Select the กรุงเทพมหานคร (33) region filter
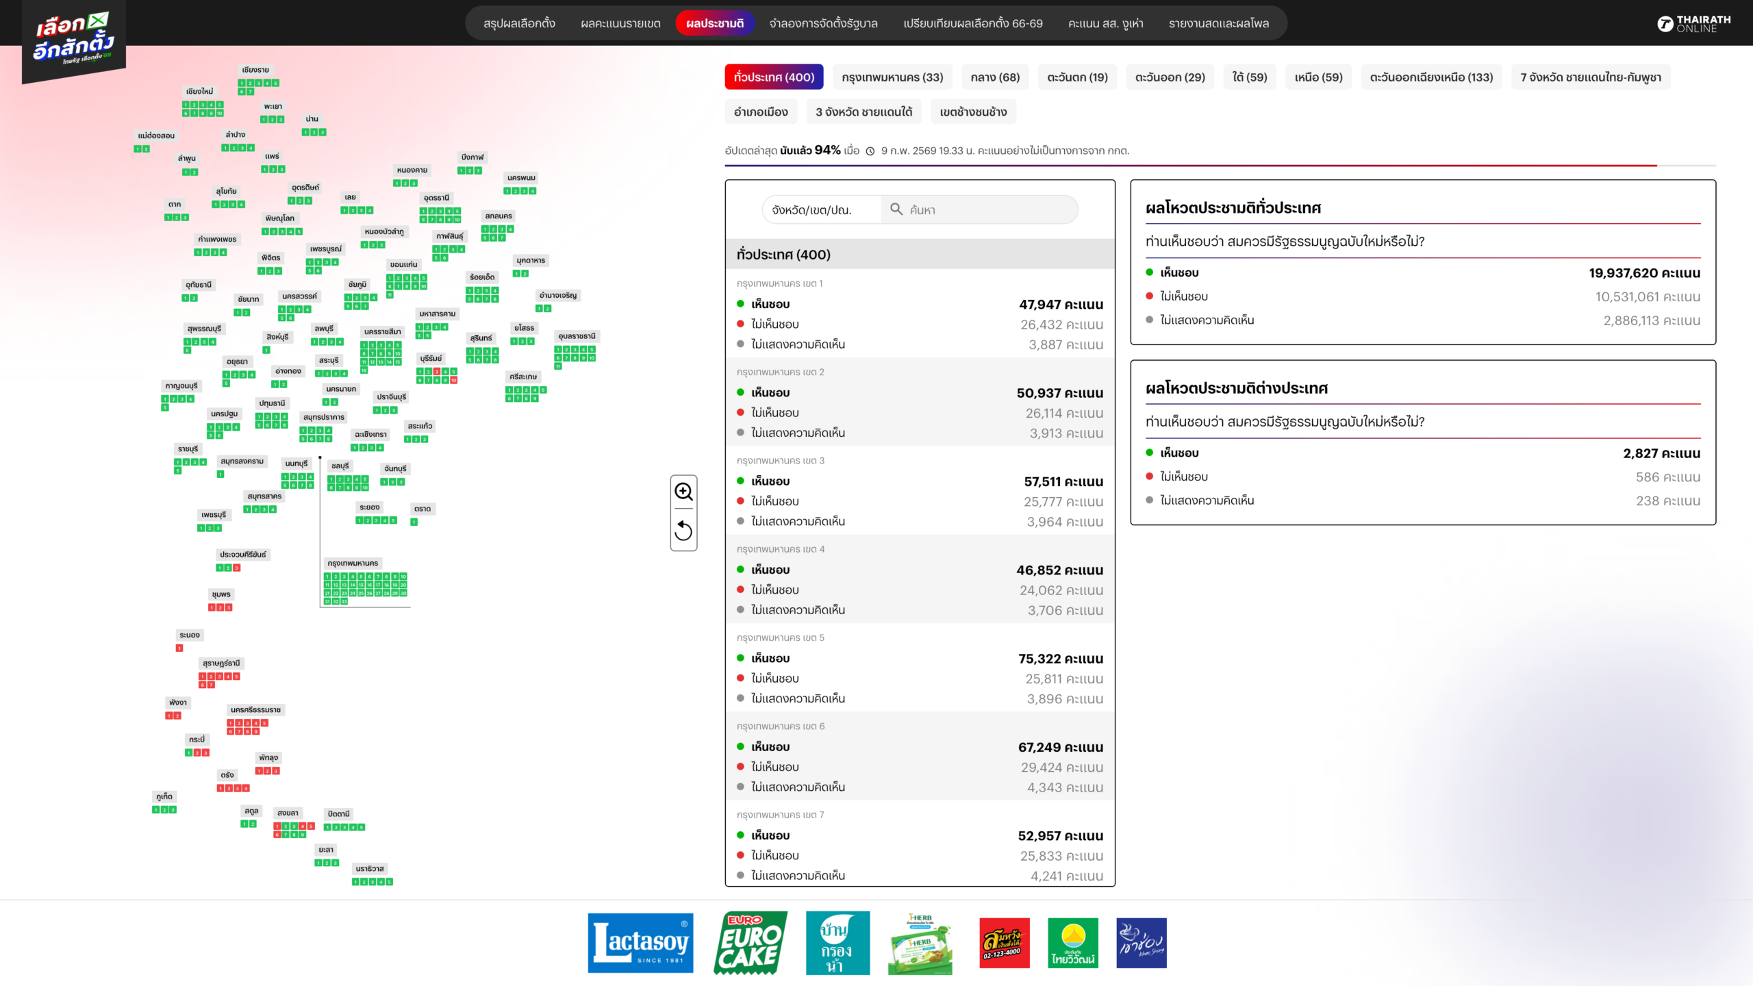 (892, 77)
